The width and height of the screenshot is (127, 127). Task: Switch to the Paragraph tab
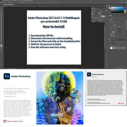[x=97, y=8]
